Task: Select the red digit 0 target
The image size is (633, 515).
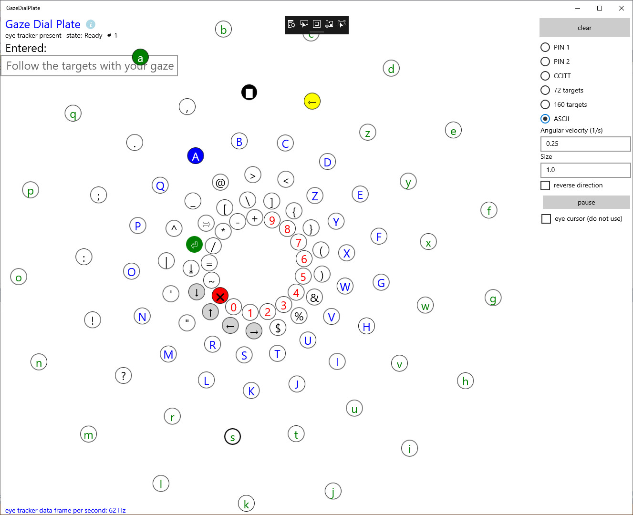Action: [x=234, y=307]
